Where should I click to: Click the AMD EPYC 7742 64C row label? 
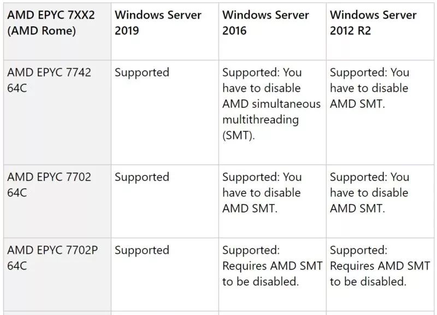coord(49,80)
